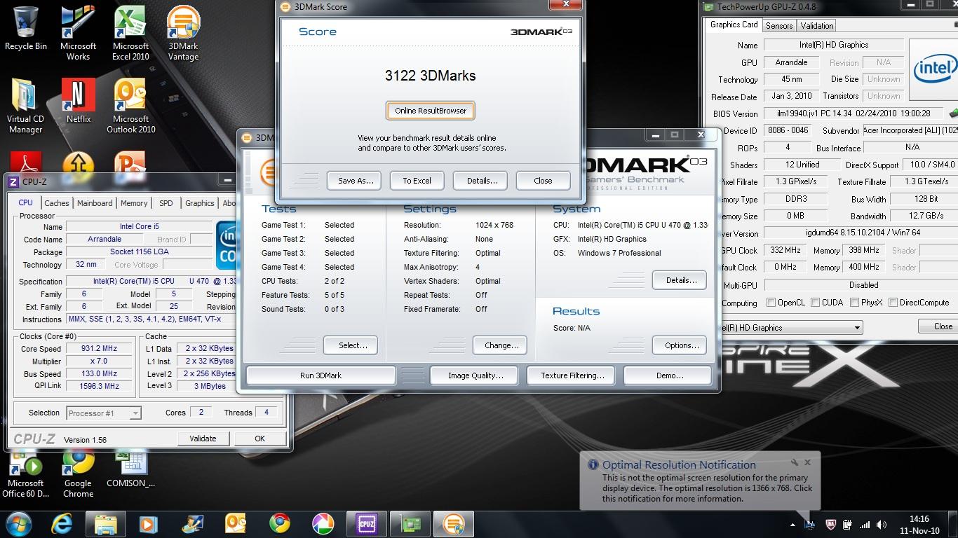The width and height of the screenshot is (958, 538).
Task: Open Options in 3DMark03 Results section
Action: point(680,345)
